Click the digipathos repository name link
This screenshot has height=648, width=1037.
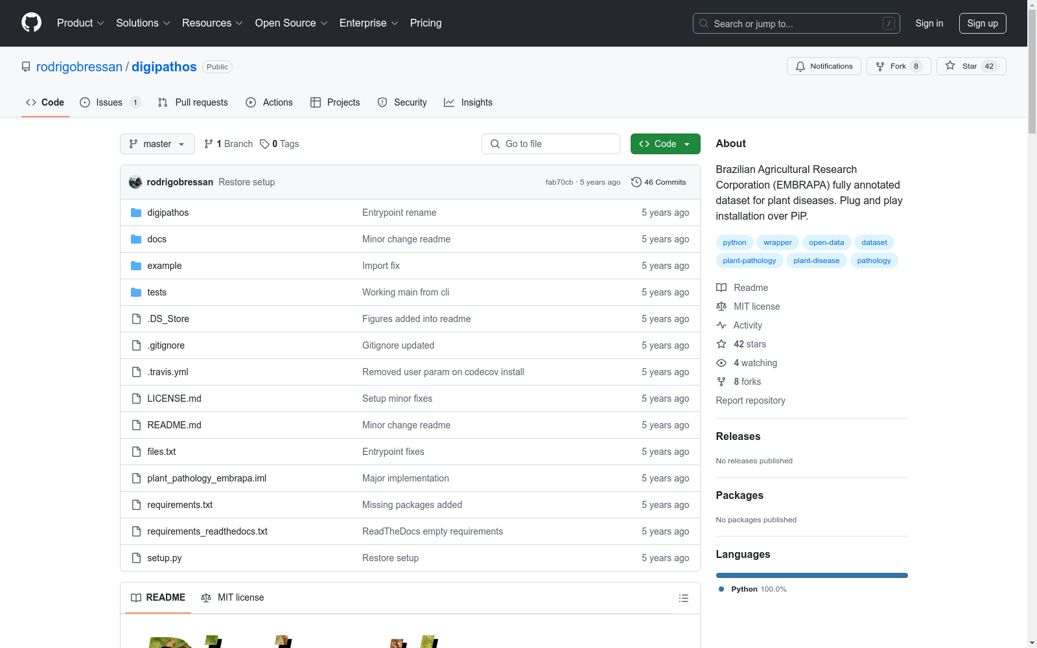[164, 67]
